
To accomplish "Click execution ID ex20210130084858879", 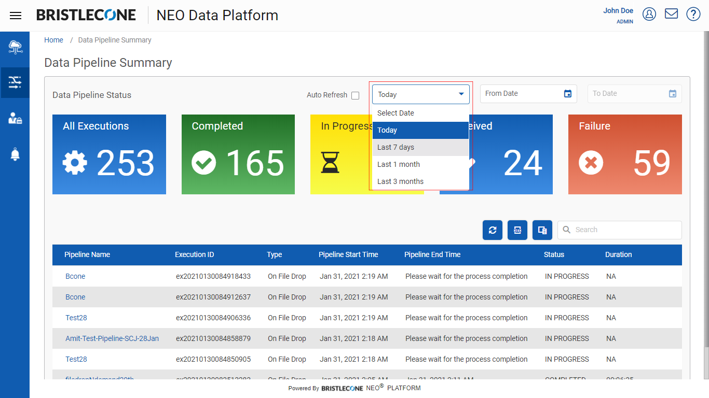I will coord(213,338).
